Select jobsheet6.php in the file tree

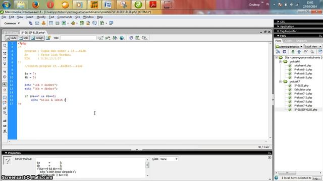(x=303, y=66)
